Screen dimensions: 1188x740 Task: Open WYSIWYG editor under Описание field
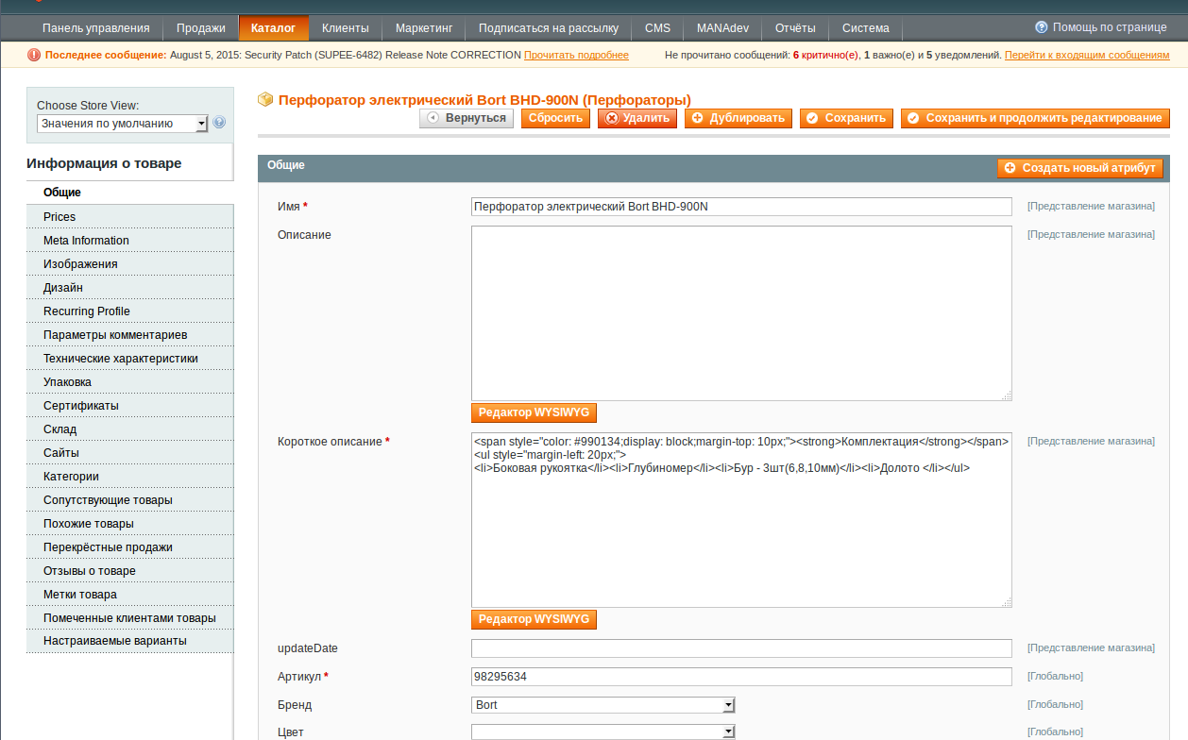coord(534,412)
